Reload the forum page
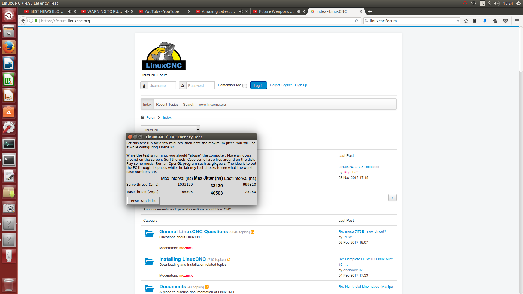 coord(357,21)
